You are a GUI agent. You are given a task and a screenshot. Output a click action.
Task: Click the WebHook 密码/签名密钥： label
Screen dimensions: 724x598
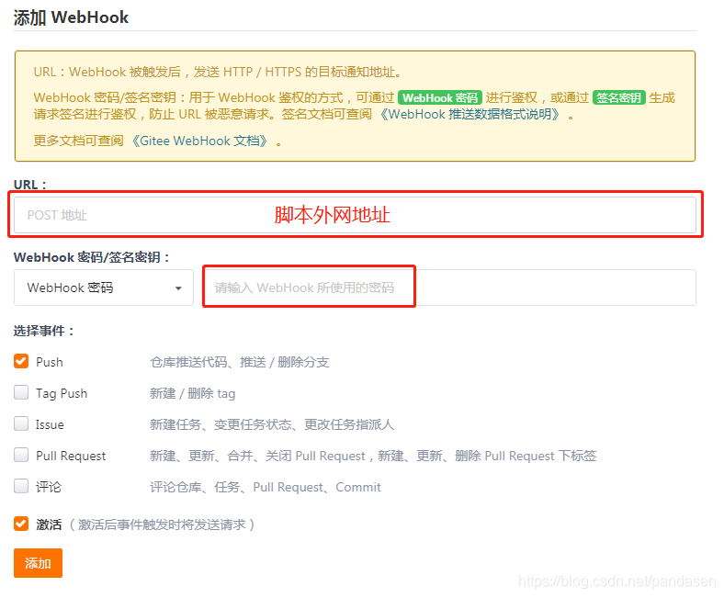coord(92,257)
